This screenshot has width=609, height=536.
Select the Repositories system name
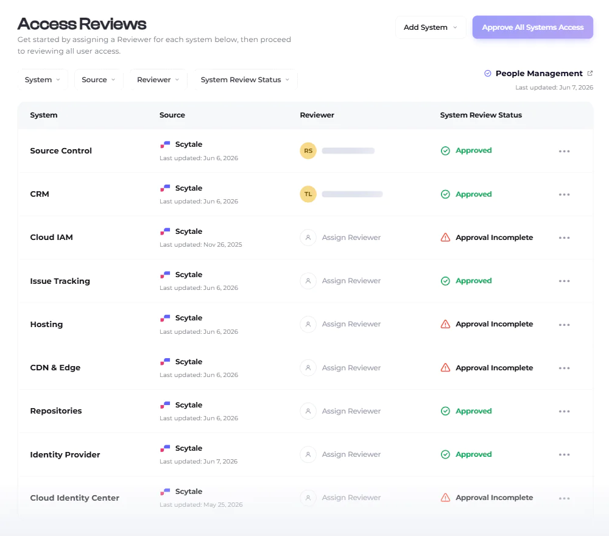56,411
